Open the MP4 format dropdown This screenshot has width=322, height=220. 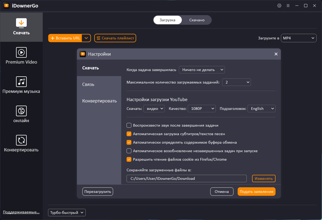click(x=299, y=38)
